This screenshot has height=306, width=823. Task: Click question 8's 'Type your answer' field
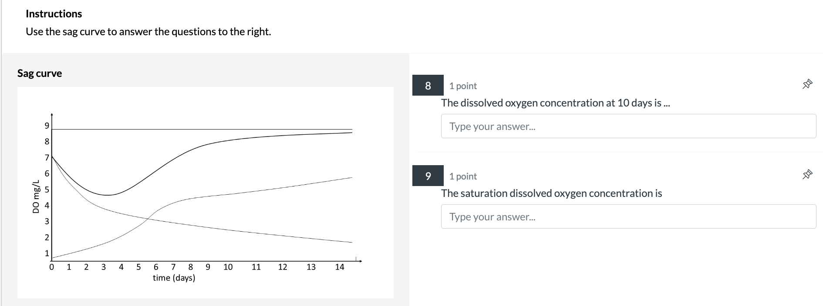[628, 126]
